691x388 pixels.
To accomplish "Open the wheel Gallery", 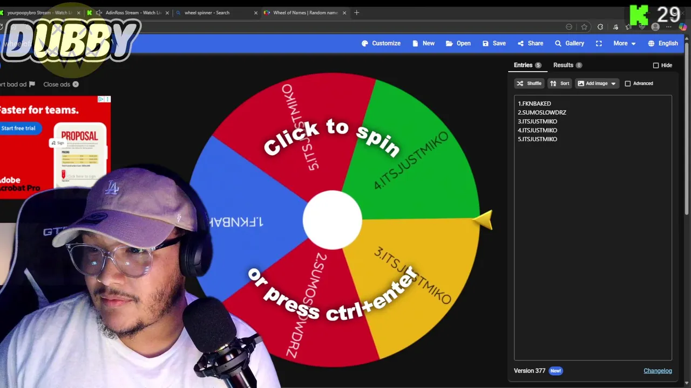I will 570,43.
